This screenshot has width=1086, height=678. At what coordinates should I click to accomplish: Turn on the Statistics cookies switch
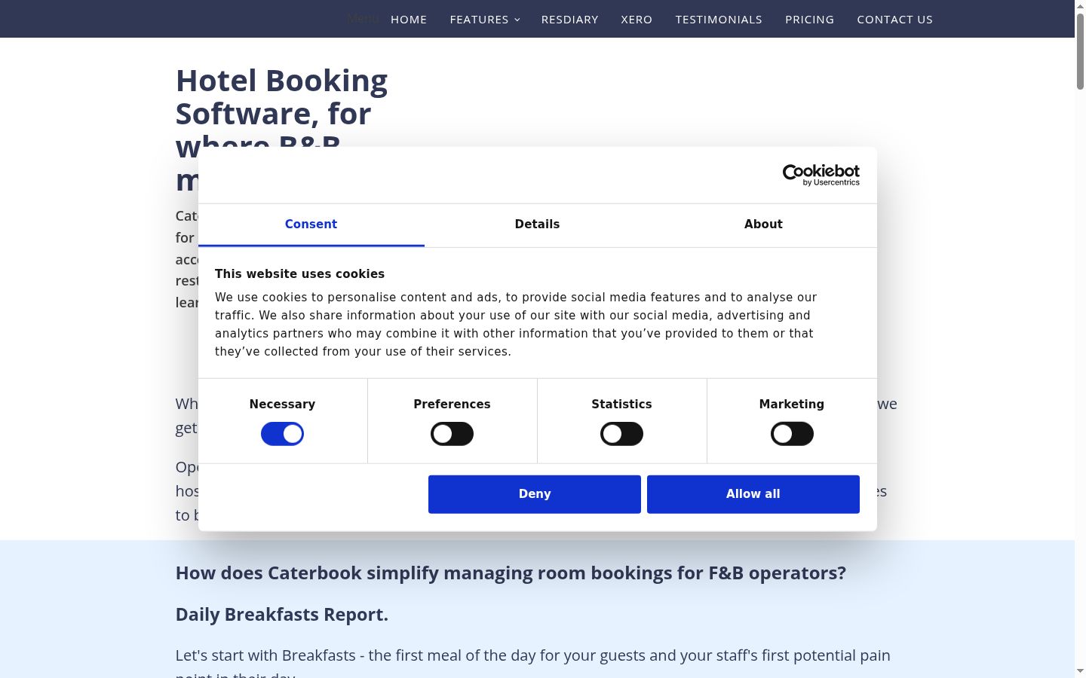click(x=621, y=434)
